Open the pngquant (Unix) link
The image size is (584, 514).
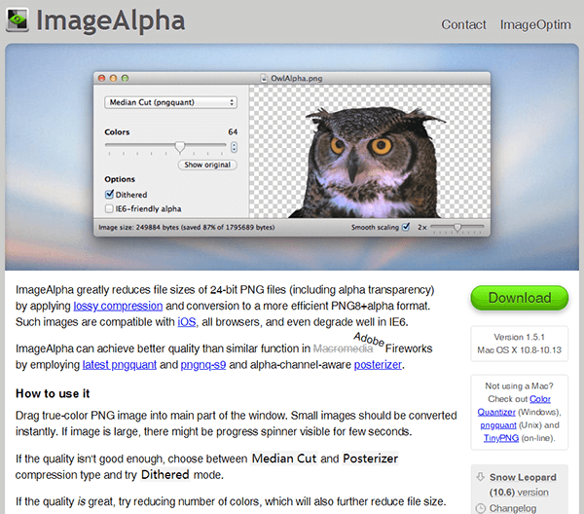pos(498,425)
